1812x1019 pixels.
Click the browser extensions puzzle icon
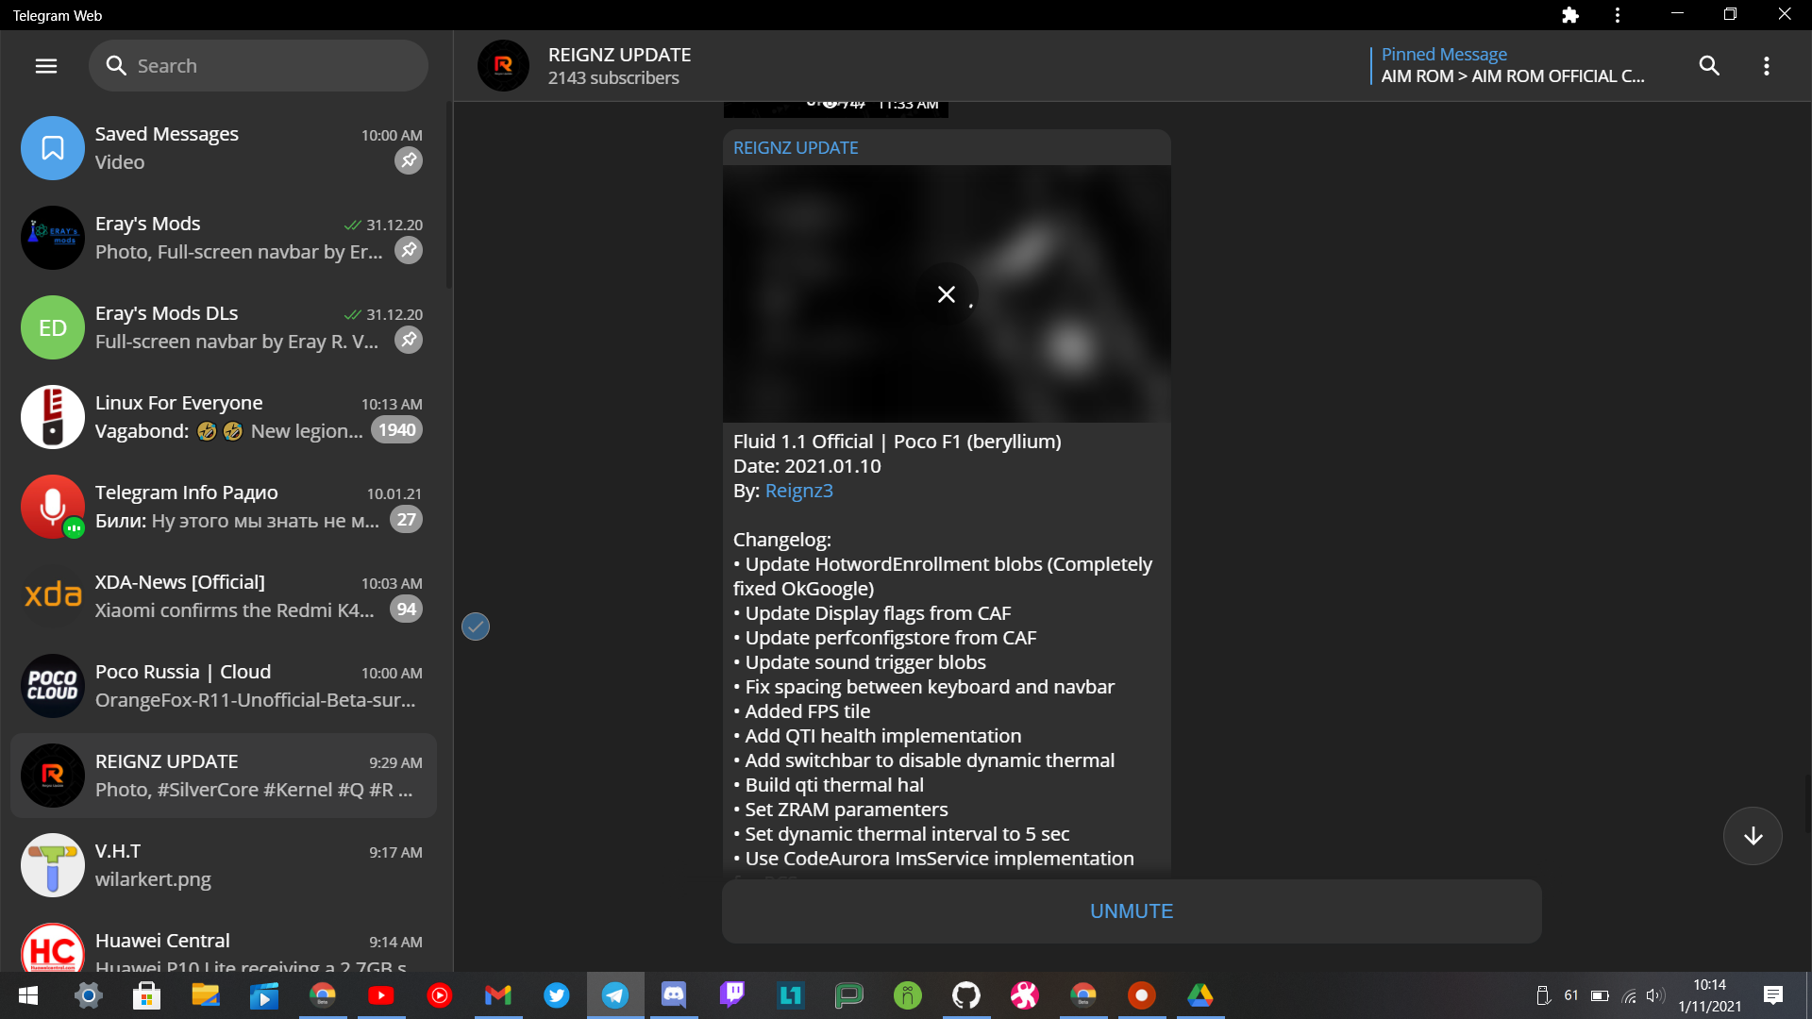(1570, 15)
